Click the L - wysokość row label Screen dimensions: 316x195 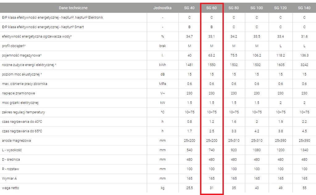tap(12, 150)
